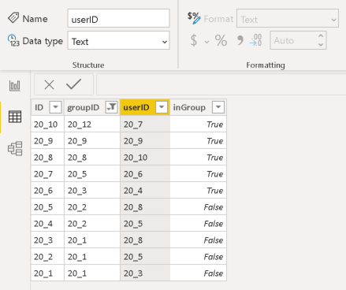Click the decimal places icon
Viewport: 346px width, 290px height.
coord(255,40)
